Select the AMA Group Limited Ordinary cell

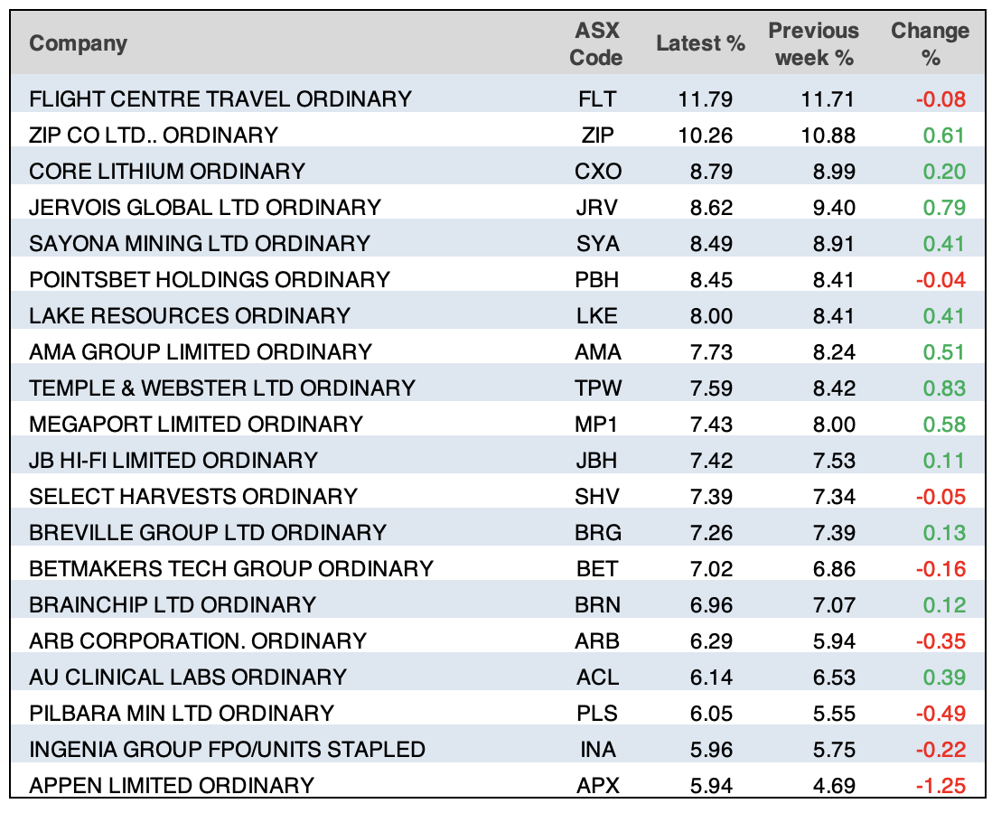(201, 352)
